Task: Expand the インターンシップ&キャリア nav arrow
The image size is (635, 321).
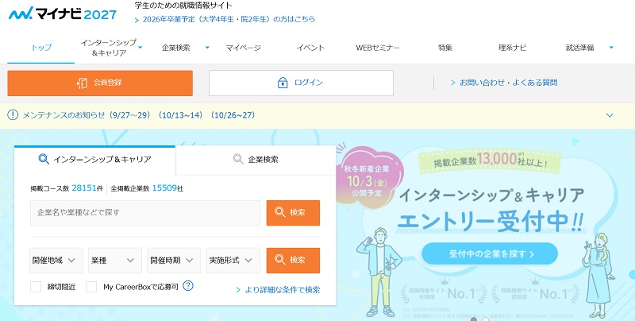Action: pos(140,48)
